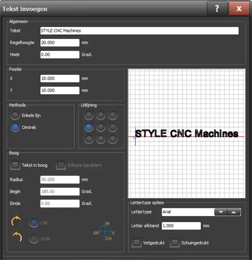Click the Lettertype up arrow button

234,212
